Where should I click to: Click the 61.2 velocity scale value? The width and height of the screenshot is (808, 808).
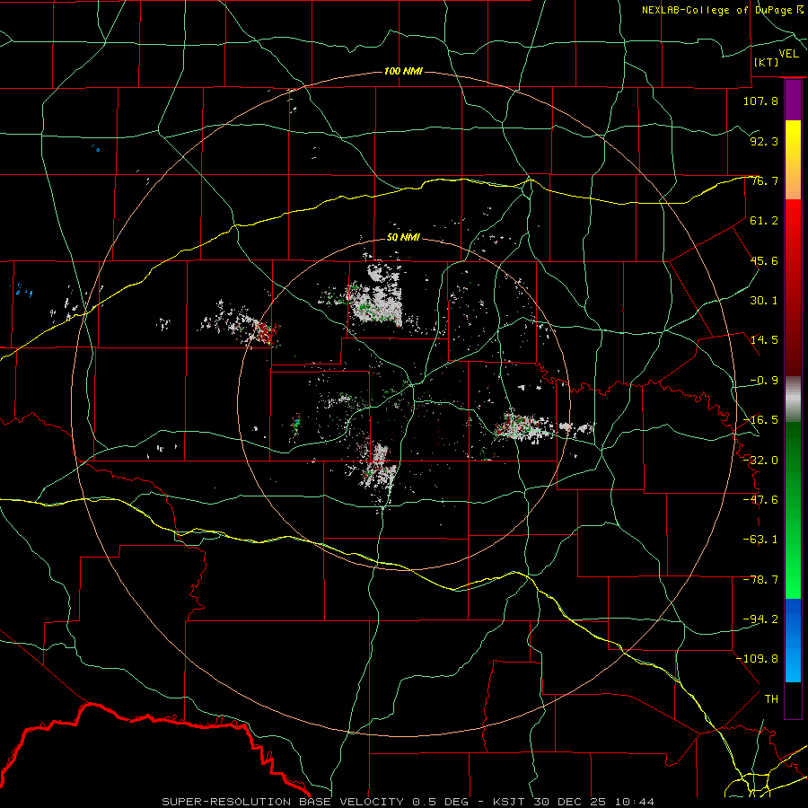tap(764, 221)
